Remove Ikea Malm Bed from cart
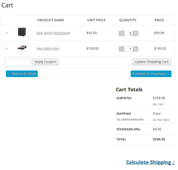 7,49
